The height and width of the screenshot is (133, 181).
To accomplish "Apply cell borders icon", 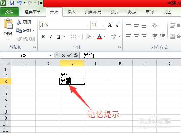I will (x=73, y=37).
